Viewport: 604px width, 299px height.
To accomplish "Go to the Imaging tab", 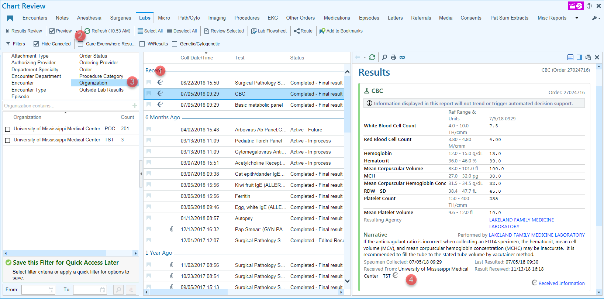I will pos(217,18).
